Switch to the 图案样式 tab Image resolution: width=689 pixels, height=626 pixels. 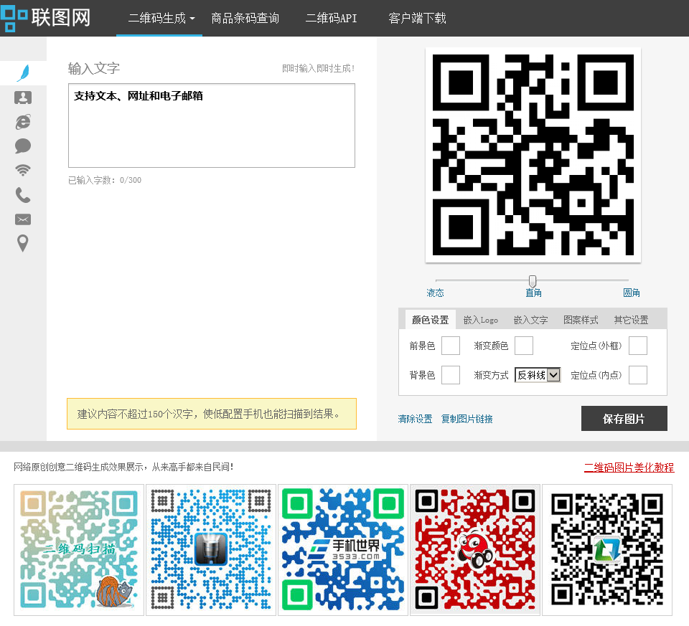[581, 320]
